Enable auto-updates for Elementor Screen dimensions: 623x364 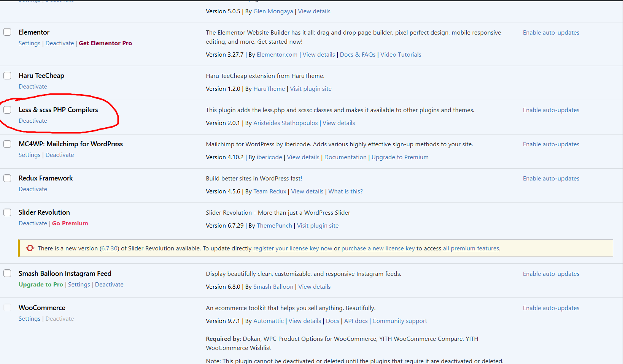[x=551, y=32]
